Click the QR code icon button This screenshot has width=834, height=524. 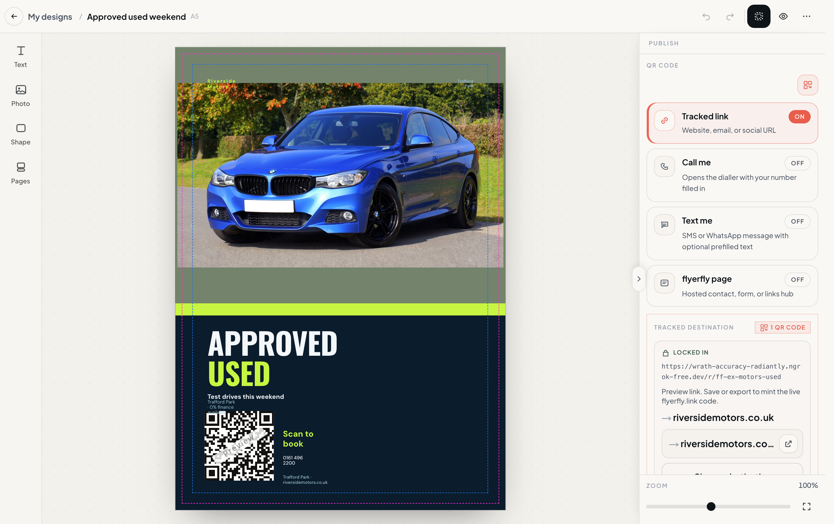807,85
